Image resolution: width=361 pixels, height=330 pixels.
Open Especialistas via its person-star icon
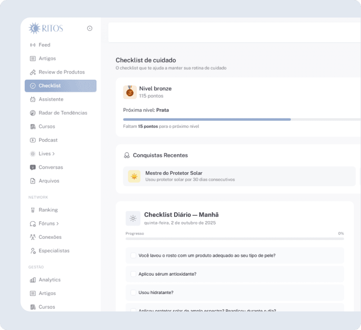(x=33, y=251)
